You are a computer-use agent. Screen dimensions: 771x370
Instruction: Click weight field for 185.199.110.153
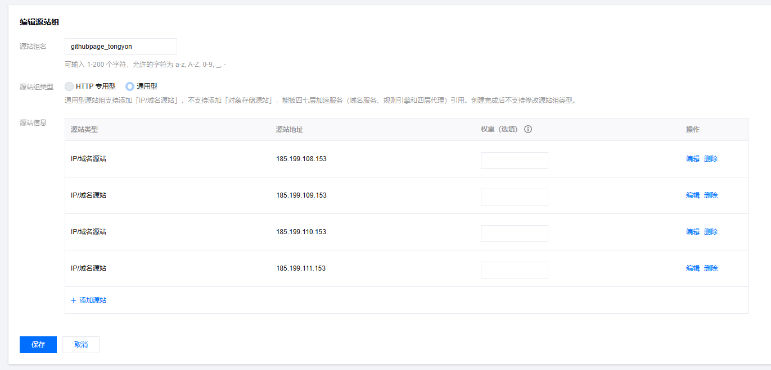pos(515,234)
